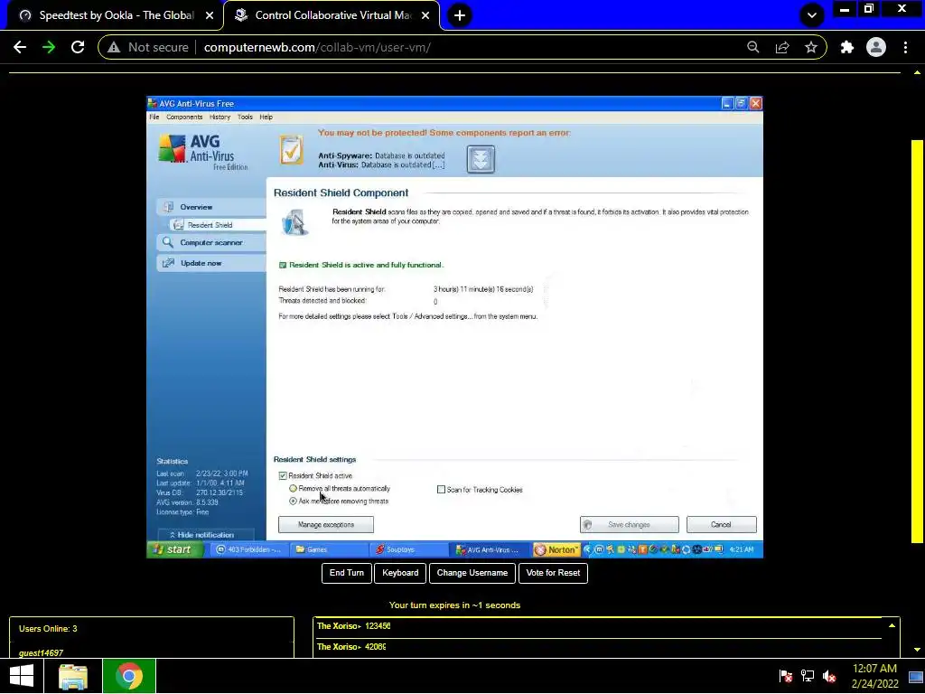The height and width of the screenshot is (694, 925).
Task: Reload the current page
Action: tap(78, 47)
